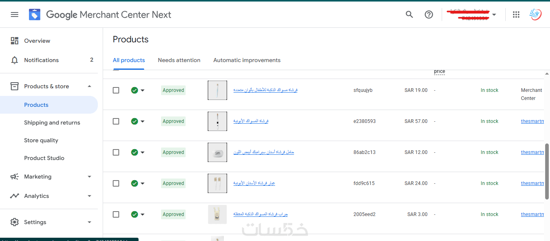Click the Settings gear icon
The width and height of the screenshot is (550, 241).
(14, 222)
